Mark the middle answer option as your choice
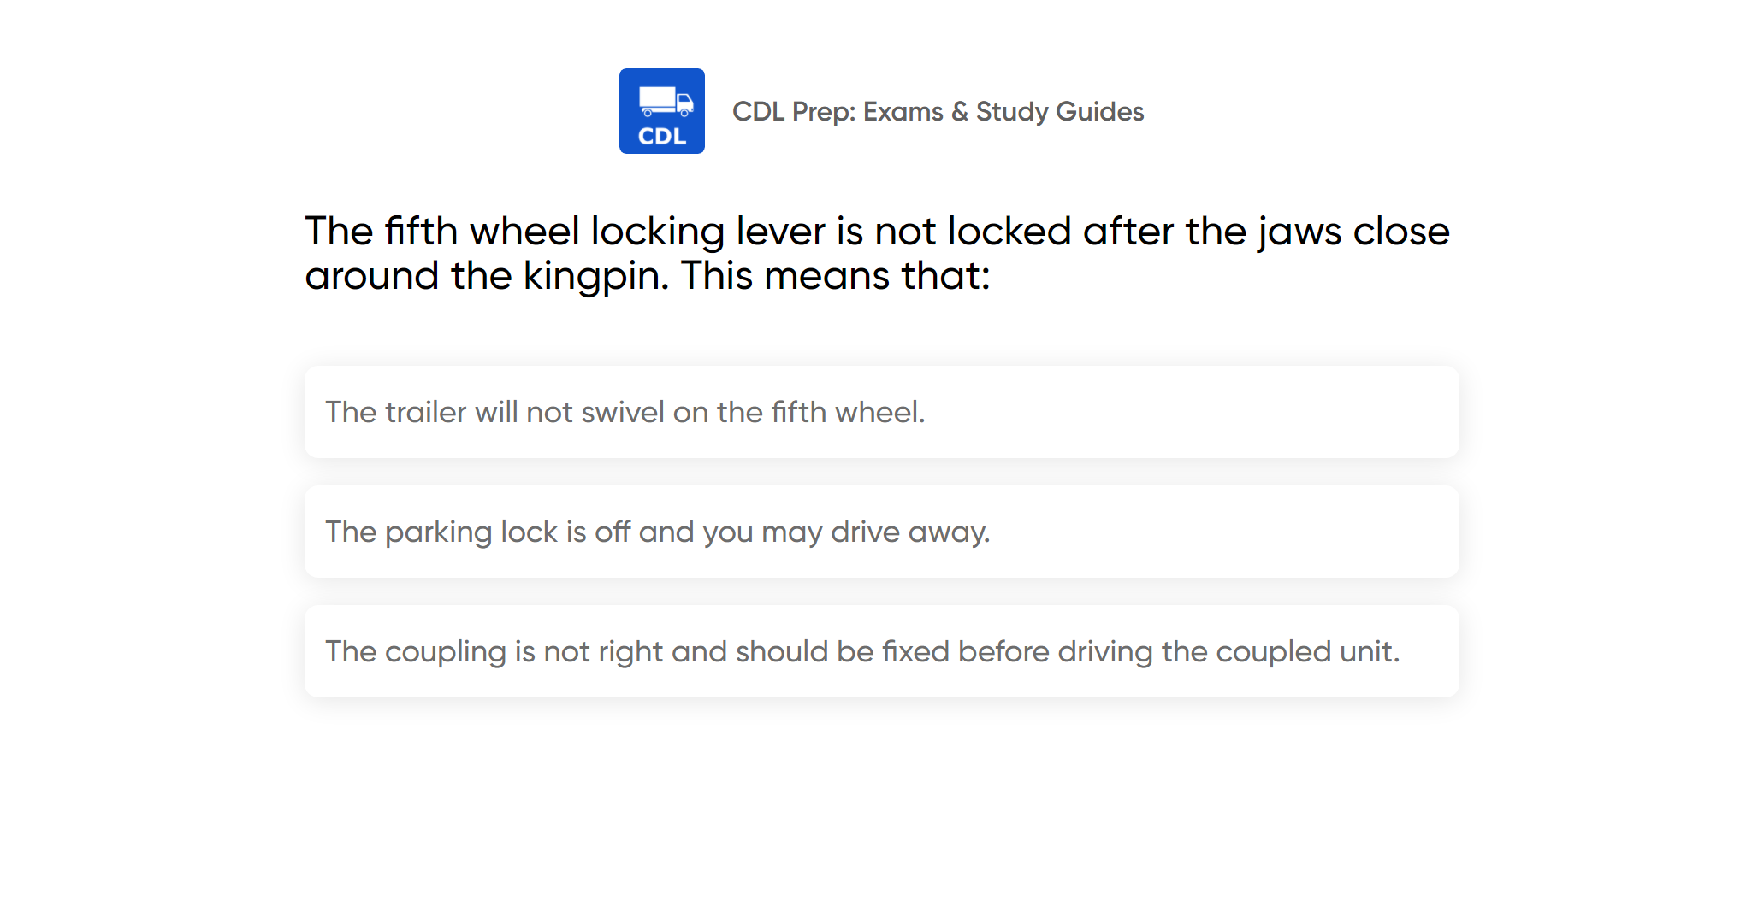This screenshot has width=1764, height=923. (881, 532)
